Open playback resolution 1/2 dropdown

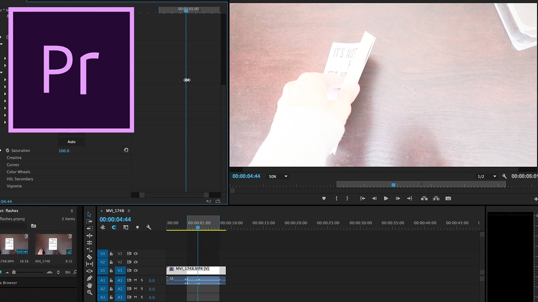(487, 177)
